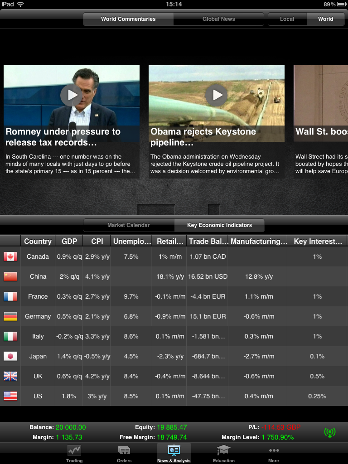
Task: Tap the battery icon in status bar
Action: tap(342, 4)
